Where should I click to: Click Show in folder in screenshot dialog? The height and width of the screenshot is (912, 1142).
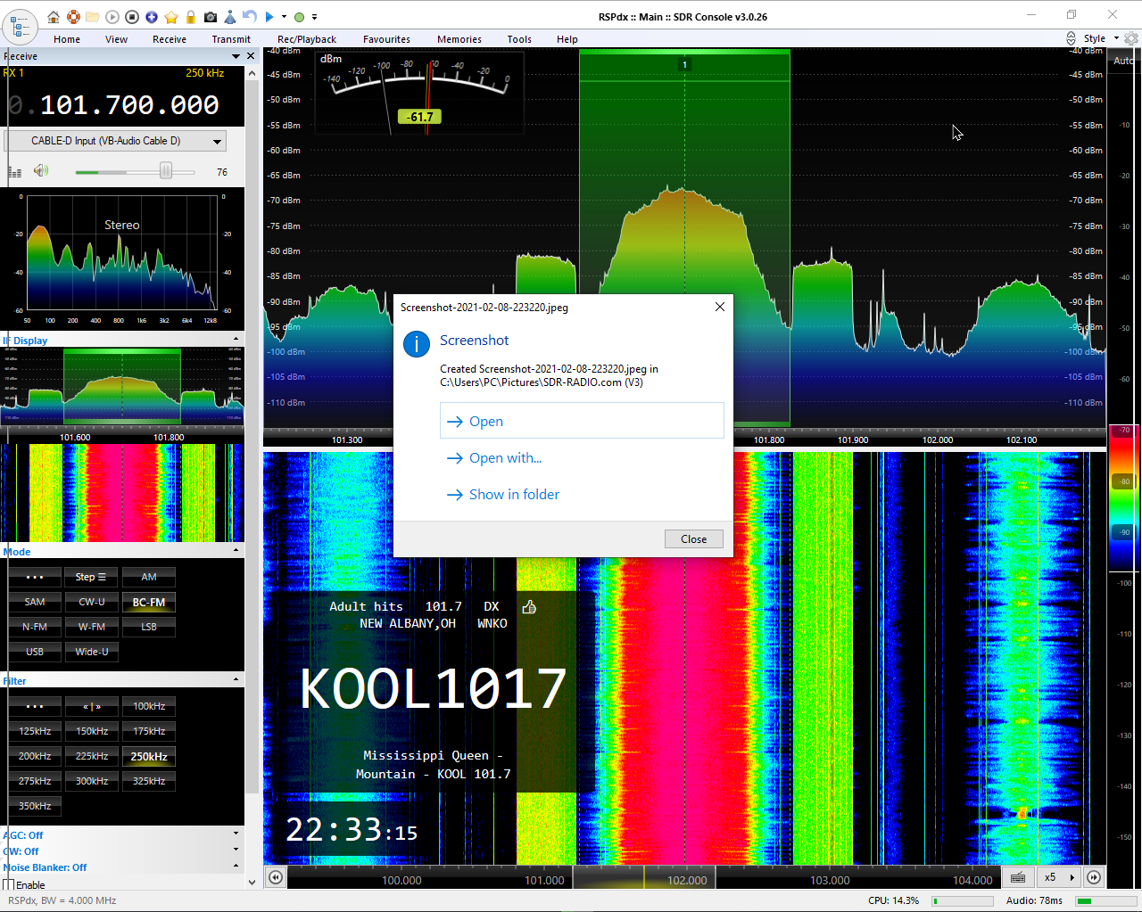point(514,495)
